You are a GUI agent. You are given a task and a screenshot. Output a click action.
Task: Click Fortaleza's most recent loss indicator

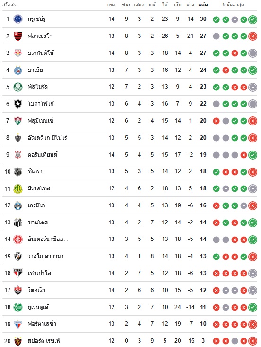pos(252,324)
